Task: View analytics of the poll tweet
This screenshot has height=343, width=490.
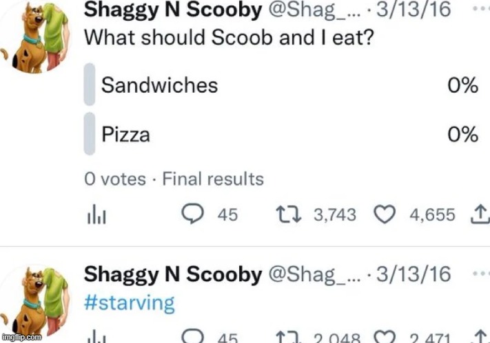Action: [x=94, y=215]
